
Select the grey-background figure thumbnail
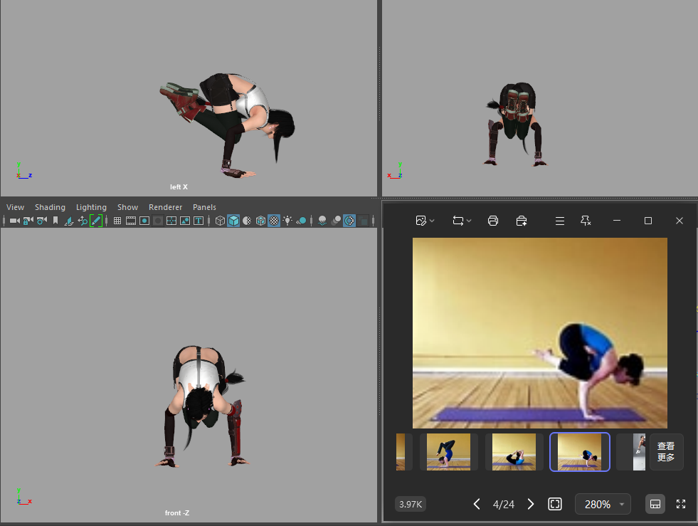[639, 452]
